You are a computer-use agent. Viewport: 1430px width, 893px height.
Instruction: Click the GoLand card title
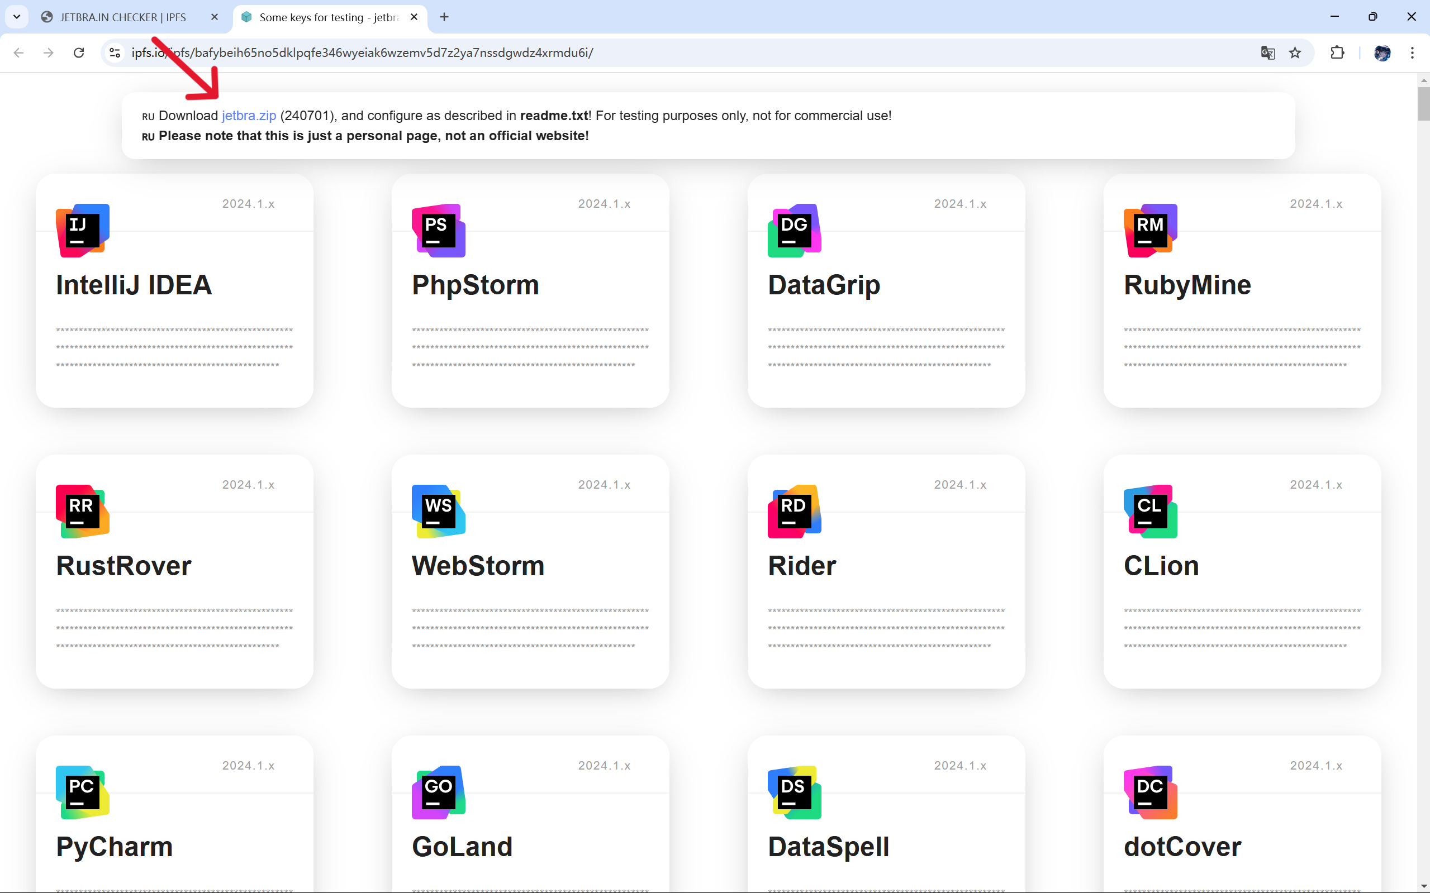coord(462,847)
